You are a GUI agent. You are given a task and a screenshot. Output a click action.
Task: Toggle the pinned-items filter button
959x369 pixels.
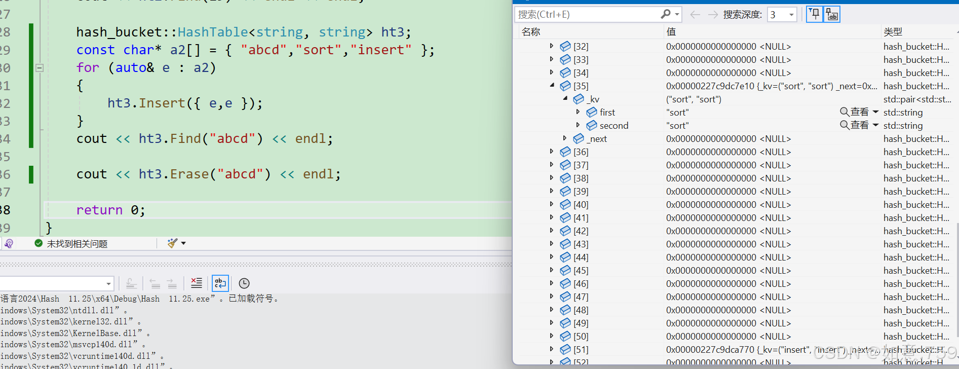[x=815, y=14]
